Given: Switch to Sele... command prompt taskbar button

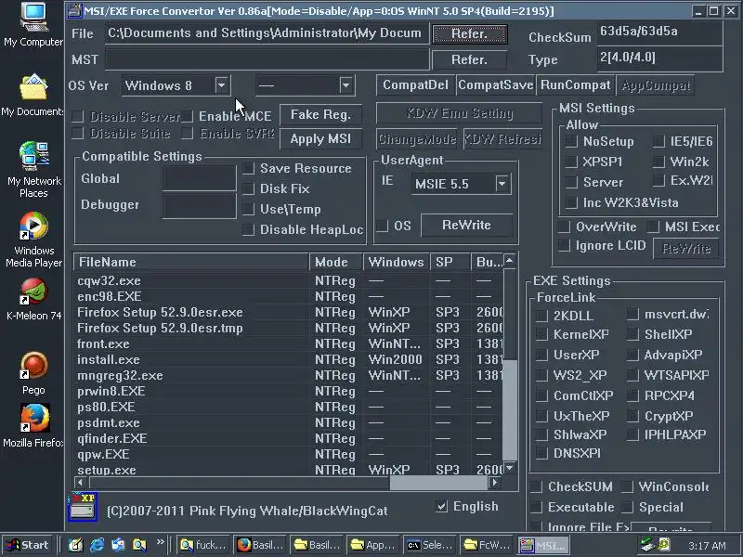Looking at the screenshot, I should point(430,545).
